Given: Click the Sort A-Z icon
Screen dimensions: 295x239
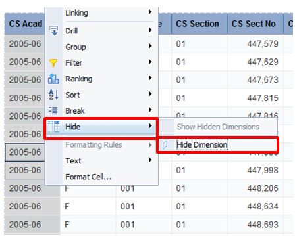Looking at the screenshot, I should pos(53,95).
